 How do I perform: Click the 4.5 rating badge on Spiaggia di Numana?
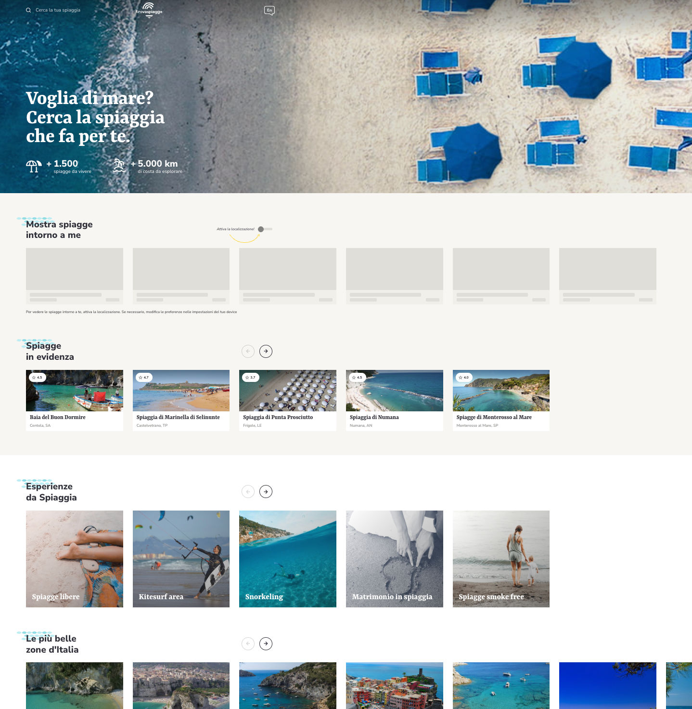[x=357, y=378]
